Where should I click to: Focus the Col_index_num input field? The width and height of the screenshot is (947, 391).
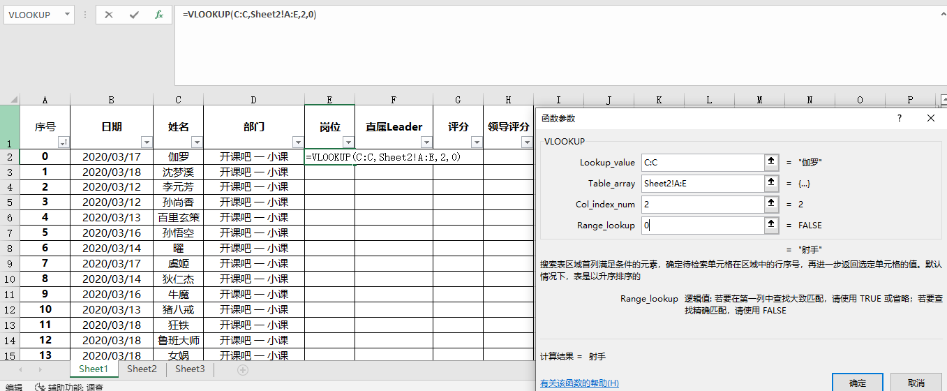703,204
